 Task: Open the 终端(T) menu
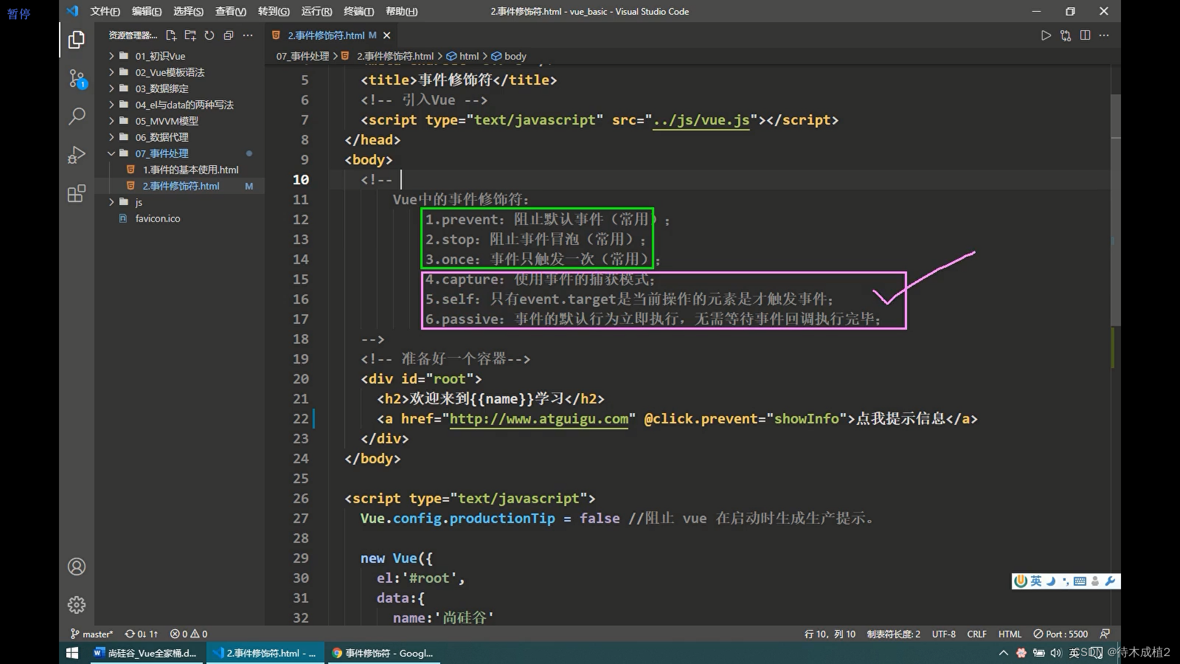(x=358, y=11)
